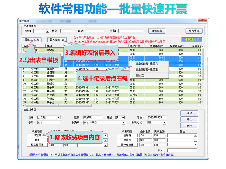Click the 导入excel表 button
Screen dimensions: 226x169
coord(57,40)
